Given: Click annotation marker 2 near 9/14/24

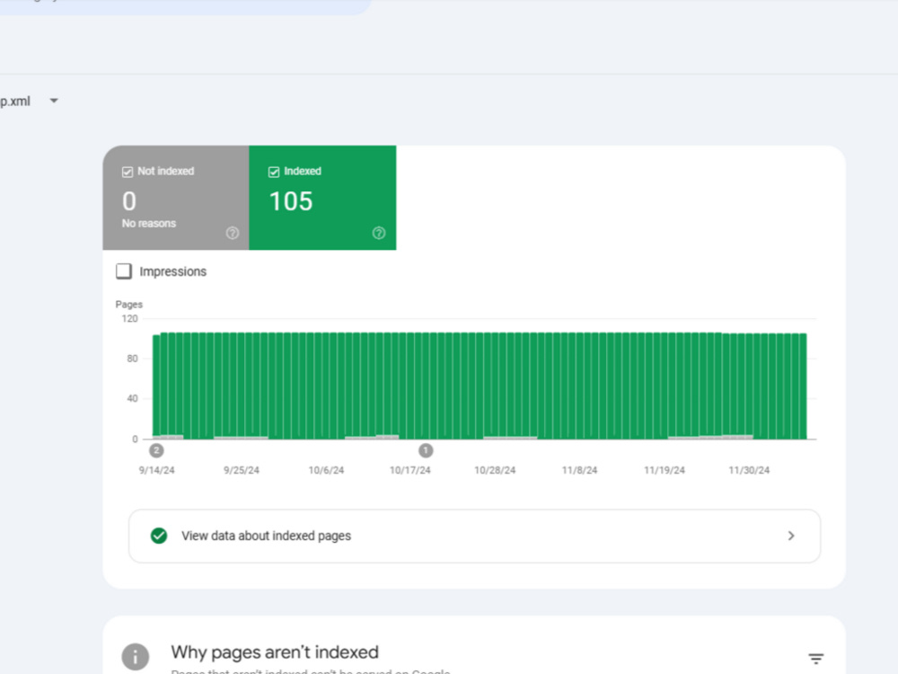Looking at the screenshot, I should click(x=156, y=450).
